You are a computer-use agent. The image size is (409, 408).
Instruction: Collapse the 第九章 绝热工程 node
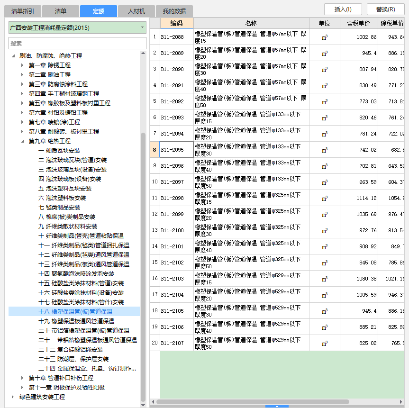click(22, 141)
